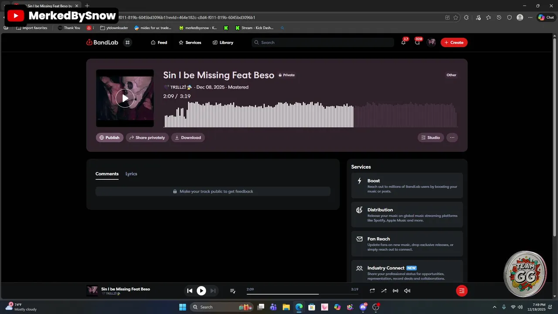Viewport: 558px width, 314px height.
Task: Open the BandLab home logo
Action: (102, 42)
